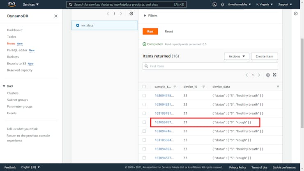The height and width of the screenshot is (171, 304).
Task: Open the N. Virginia region selector
Action: pyautogui.click(x=265, y=4)
